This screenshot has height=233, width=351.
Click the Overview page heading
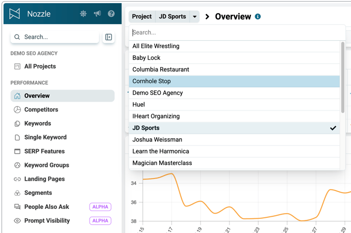coord(233,17)
